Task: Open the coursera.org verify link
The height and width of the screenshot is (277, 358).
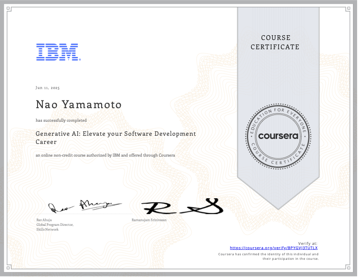Action: pos(273,248)
